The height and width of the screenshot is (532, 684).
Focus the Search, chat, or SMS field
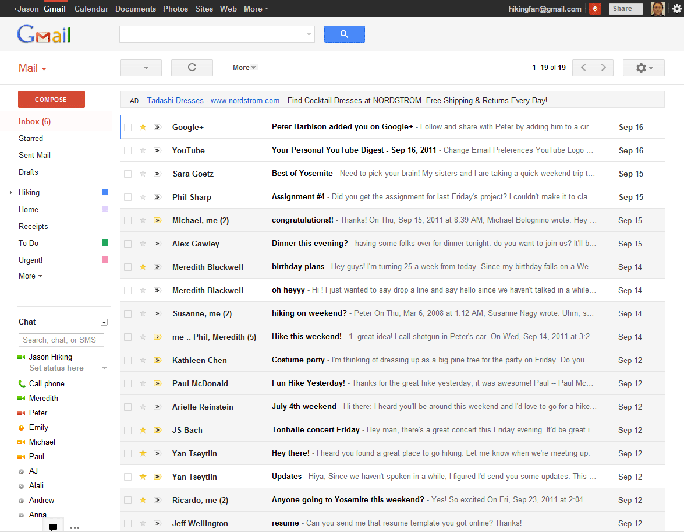(61, 340)
